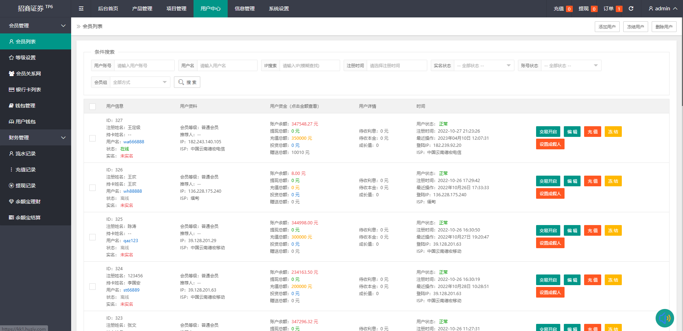The width and height of the screenshot is (683, 331).
Task: Click the search magnifier button
Action: 187,82
